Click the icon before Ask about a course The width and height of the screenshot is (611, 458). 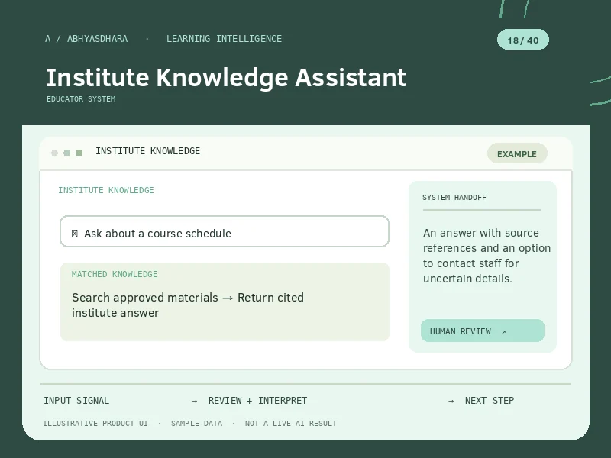coord(74,234)
